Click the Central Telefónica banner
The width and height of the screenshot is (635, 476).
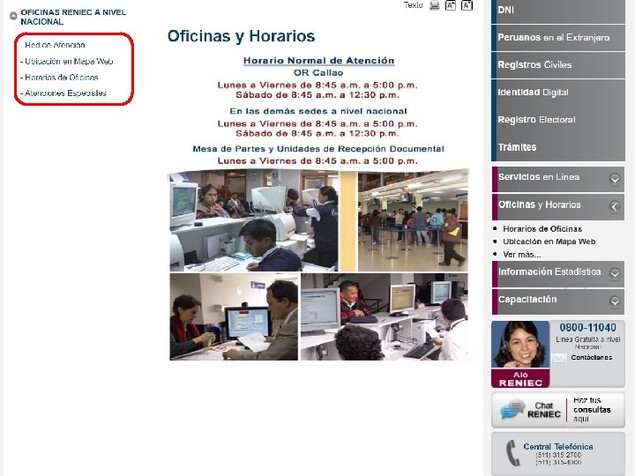[x=558, y=453]
